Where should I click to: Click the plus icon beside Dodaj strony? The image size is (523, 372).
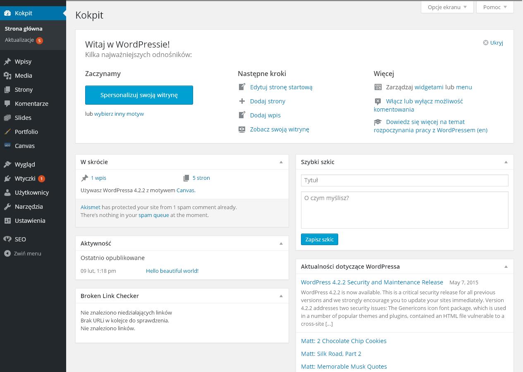pyautogui.click(x=242, y=101)
